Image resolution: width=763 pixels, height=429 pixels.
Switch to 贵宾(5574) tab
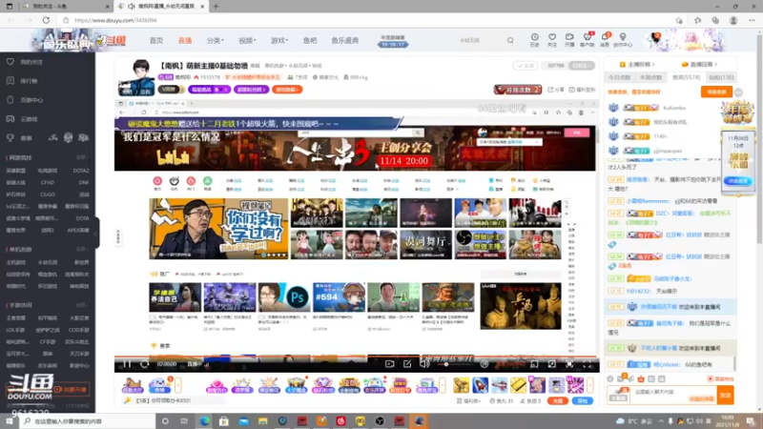click(686, 77)
